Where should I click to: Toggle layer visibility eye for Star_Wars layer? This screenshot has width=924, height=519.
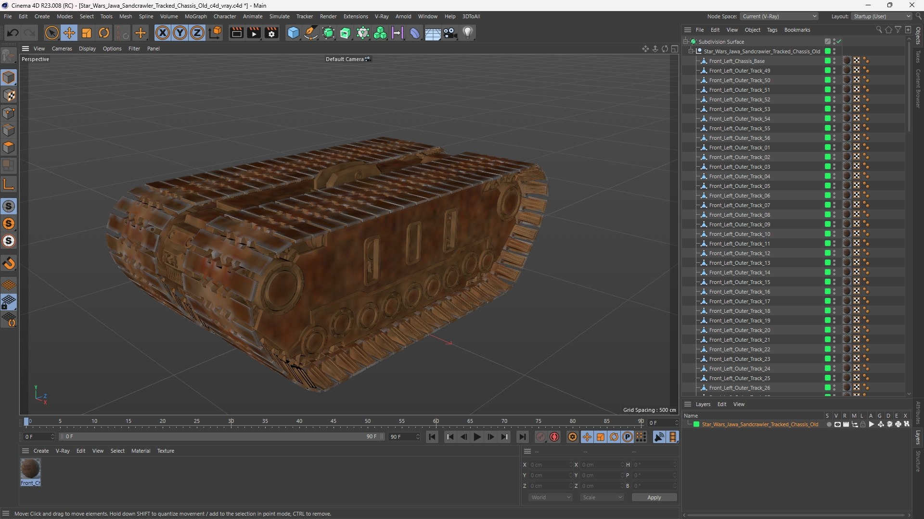[x=837, y=424]
